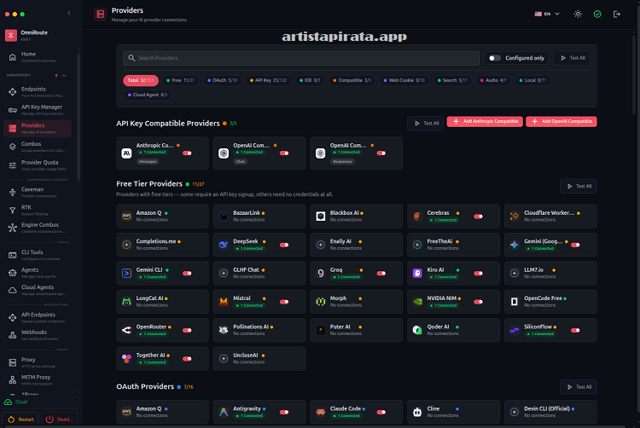Open the Agents sidebar icon
The height and width of the screenshot is (428, 640).
13,273
